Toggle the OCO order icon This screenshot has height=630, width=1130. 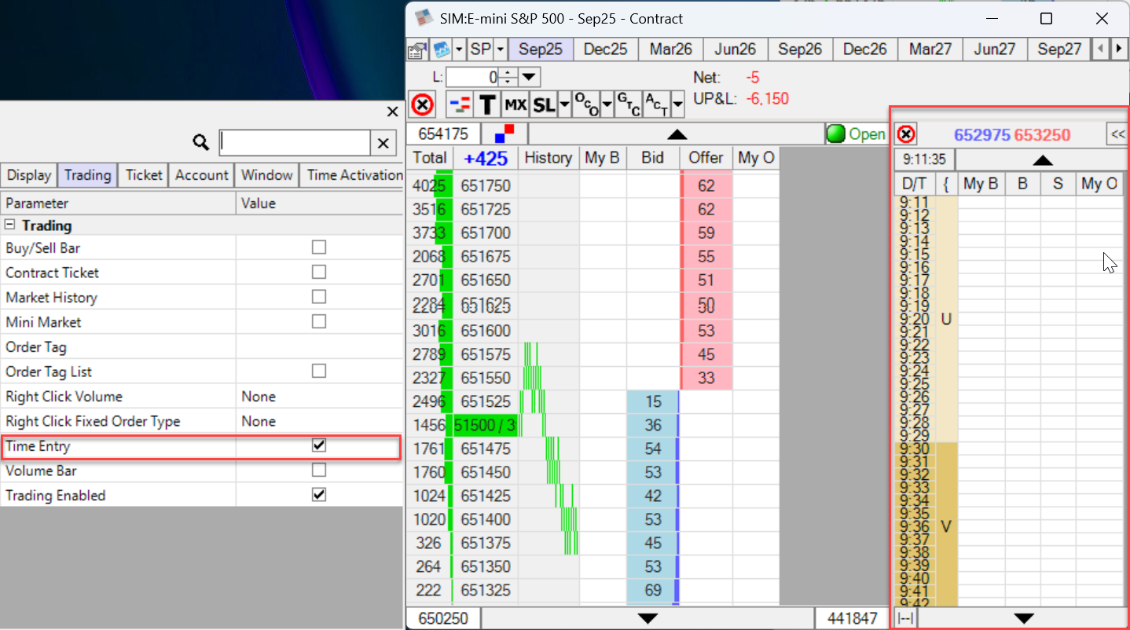coord(585,104)
